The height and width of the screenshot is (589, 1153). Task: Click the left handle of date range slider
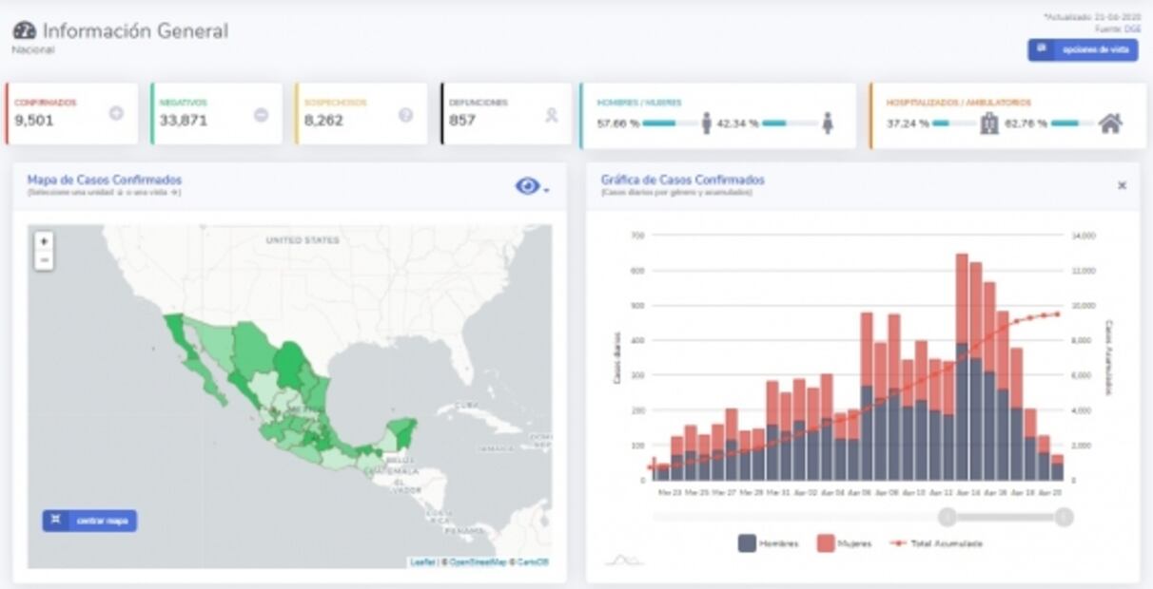948,517
